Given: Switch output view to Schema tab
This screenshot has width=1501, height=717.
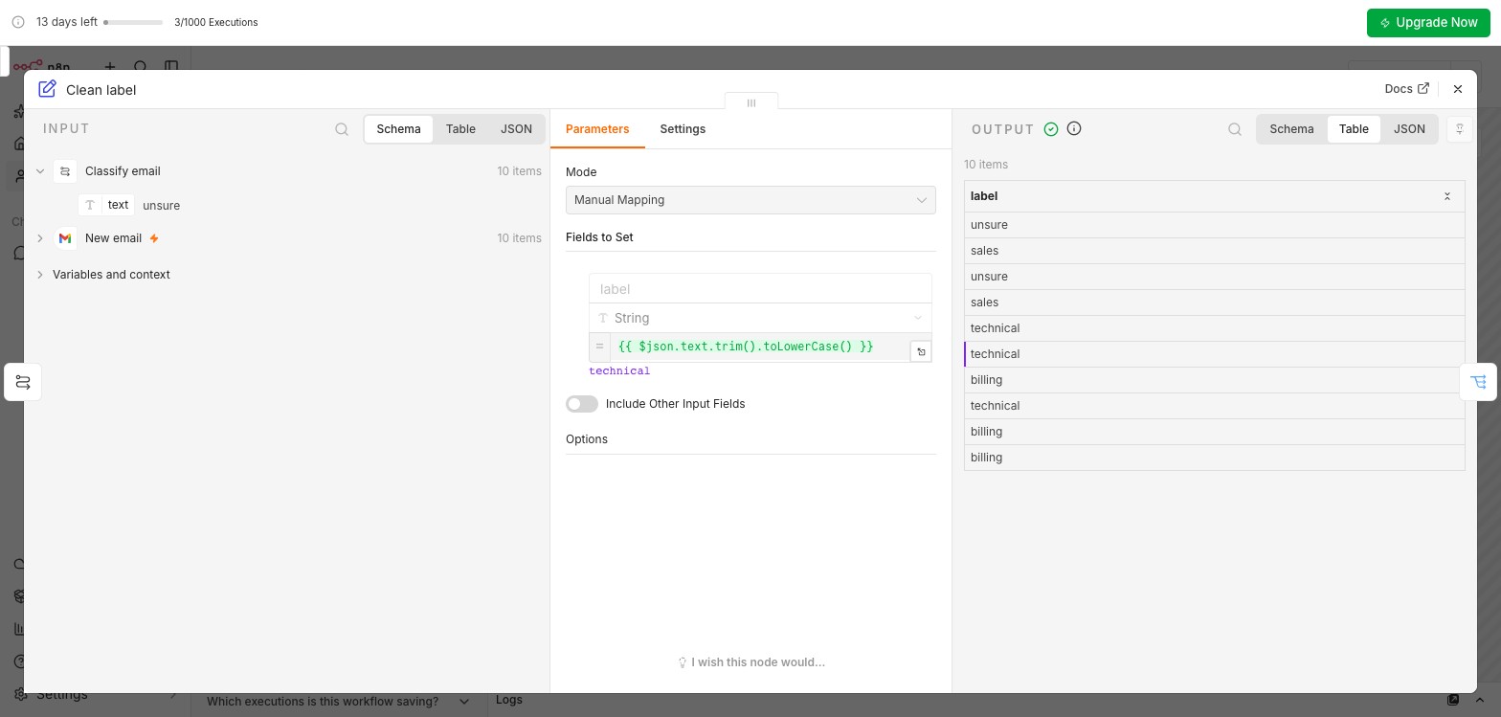Looking at the screenshot, I should pos(1291,129).
